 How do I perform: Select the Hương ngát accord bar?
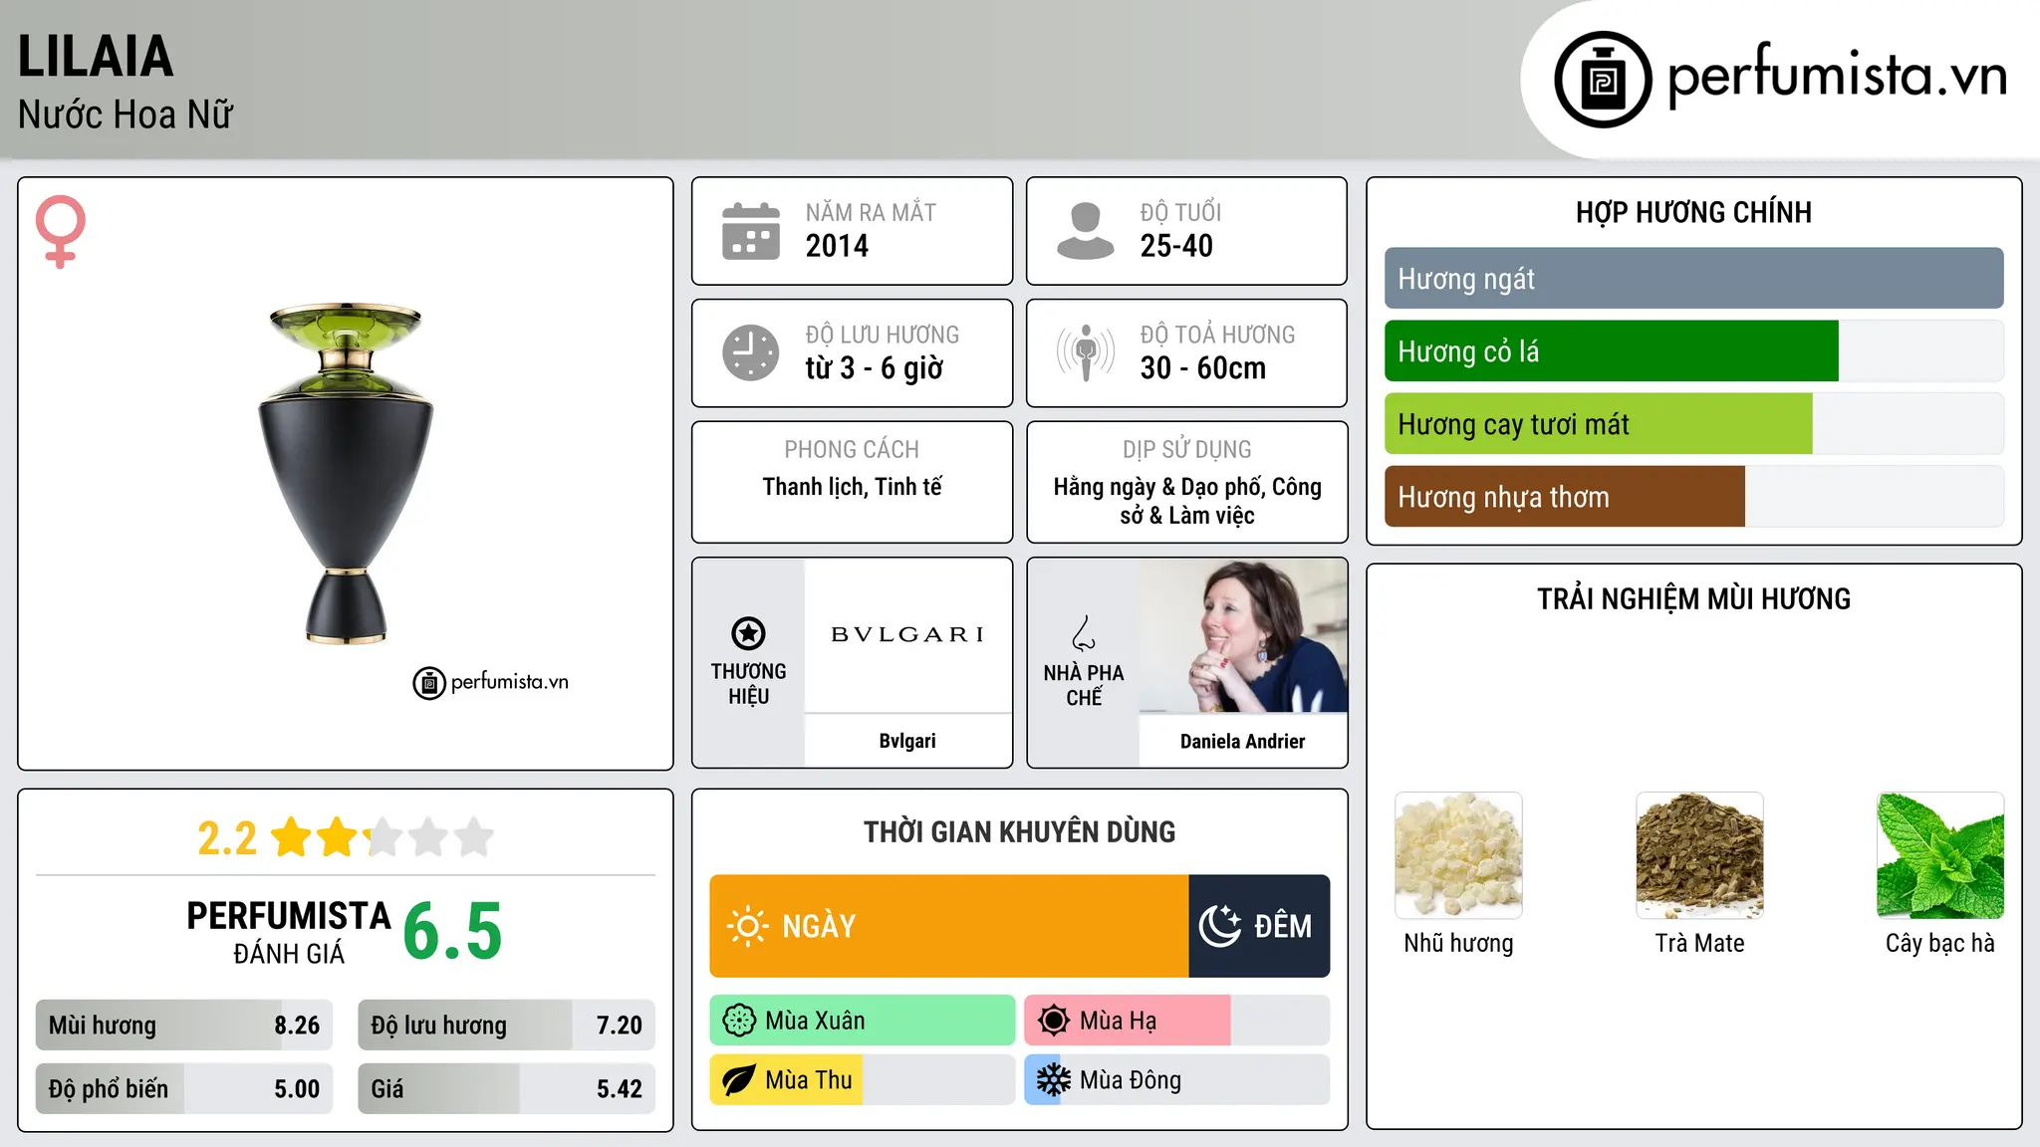1693,279
